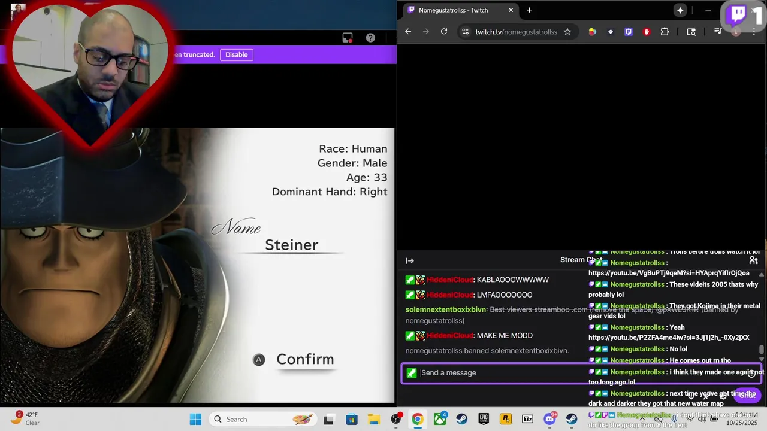Click the overlay chat scrollbar thumb

(762, 350)
